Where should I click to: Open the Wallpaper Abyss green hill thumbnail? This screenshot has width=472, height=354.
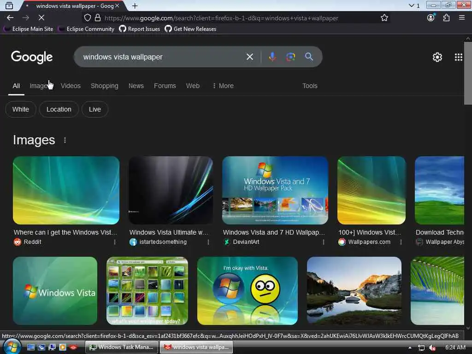pyautogui.click(x=439, y=190)
